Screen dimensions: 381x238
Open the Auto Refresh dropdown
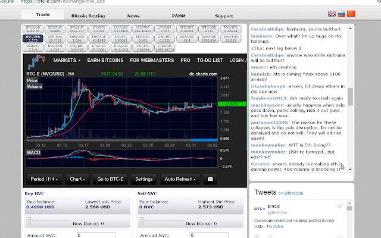[180, 179]
